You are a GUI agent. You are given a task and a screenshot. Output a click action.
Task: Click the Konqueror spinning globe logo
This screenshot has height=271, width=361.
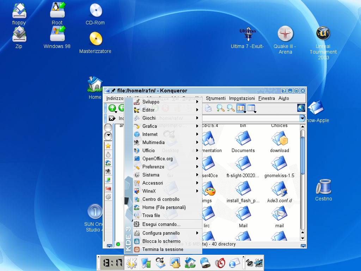pyautogui.click(x=301, y=108)
